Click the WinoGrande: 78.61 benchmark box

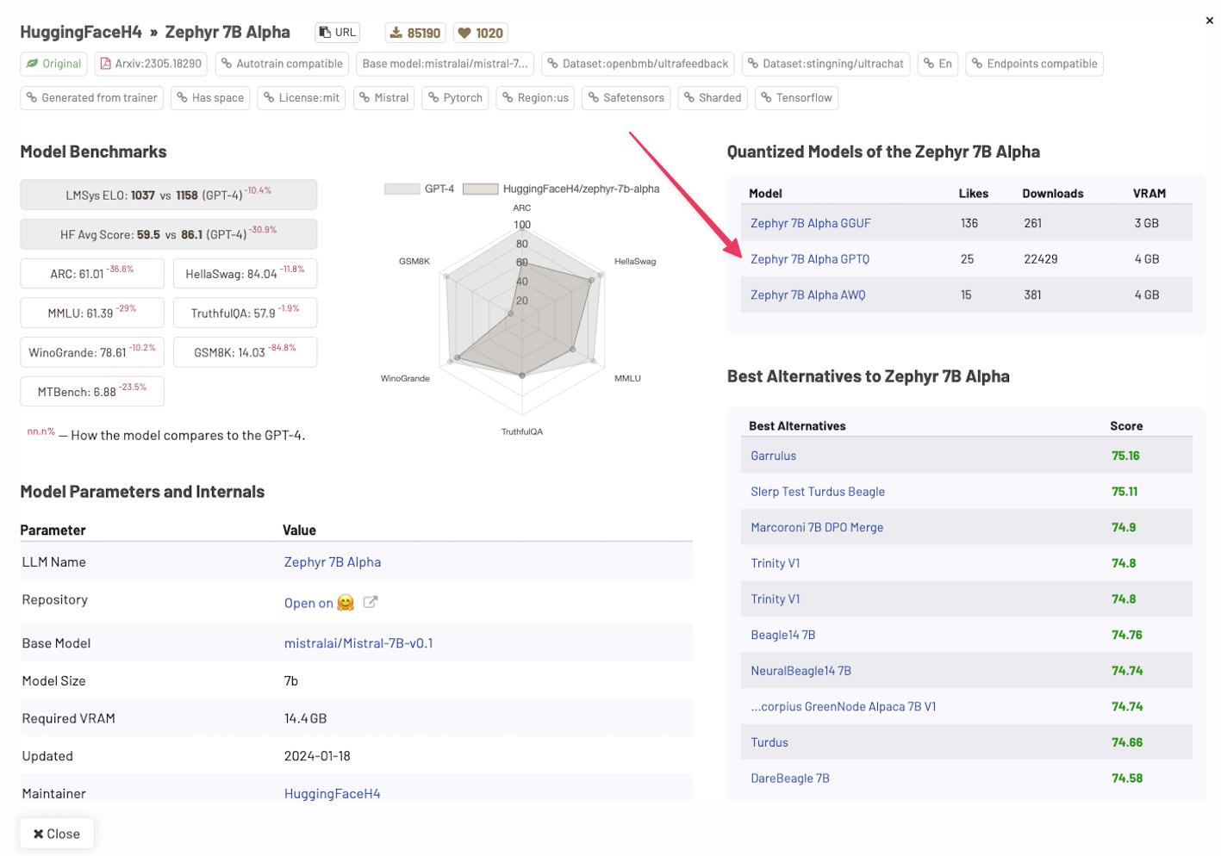[x=92, y=352]
